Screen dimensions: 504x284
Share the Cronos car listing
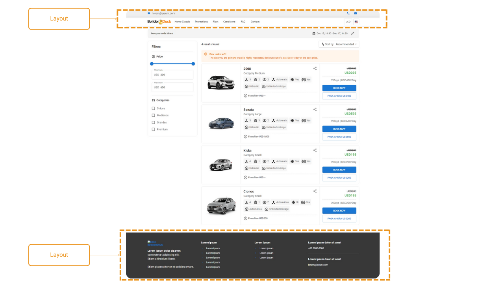click(x=315, y=191)
